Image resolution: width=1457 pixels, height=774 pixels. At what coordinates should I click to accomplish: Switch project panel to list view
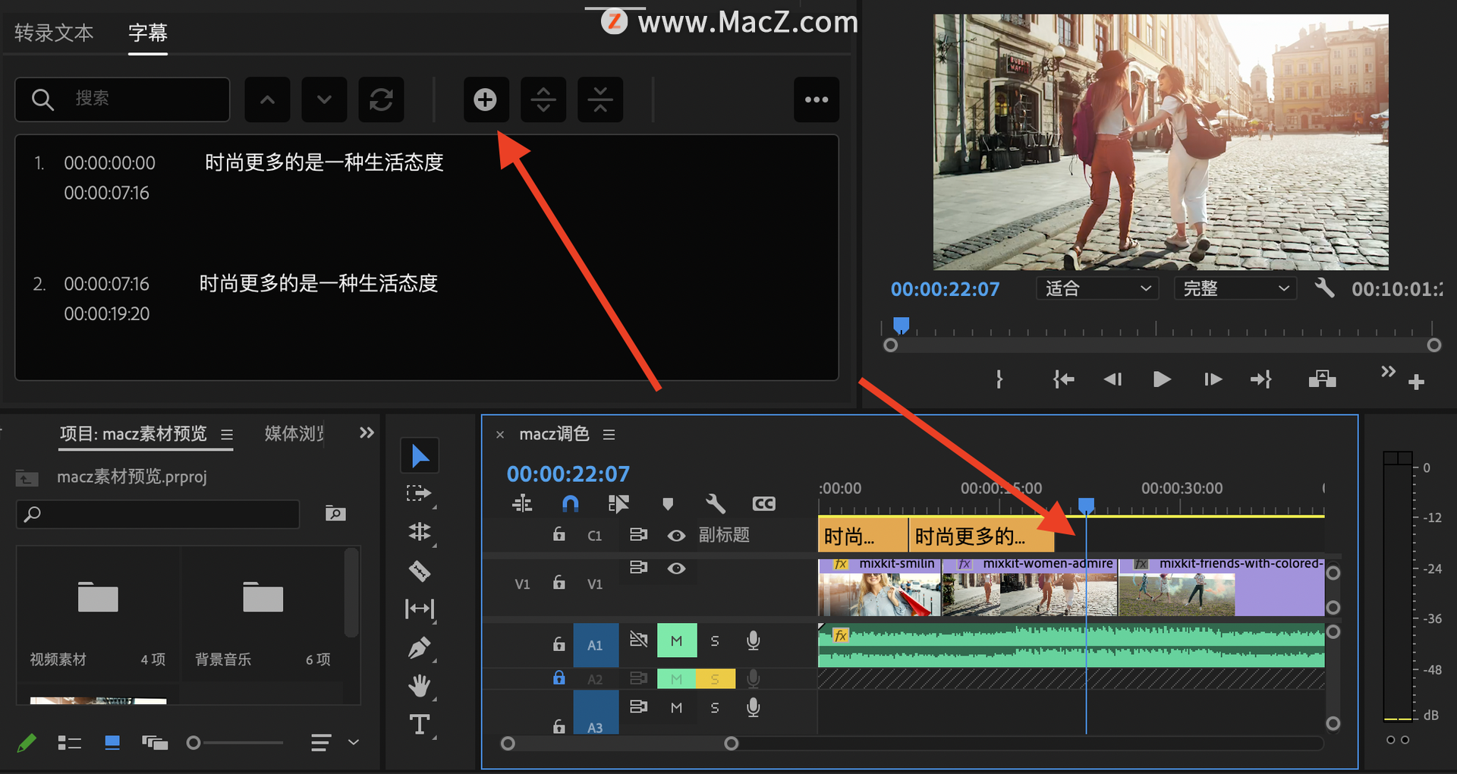70,743
